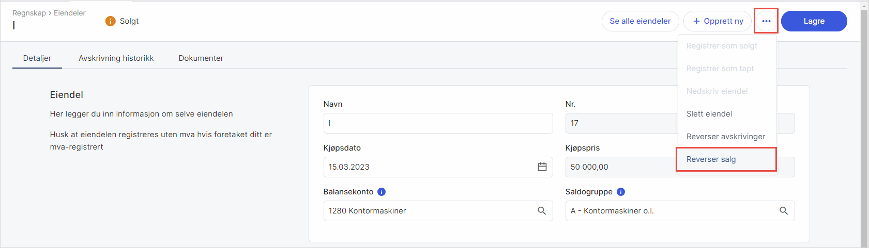
Task: Click the three-dots more options button
Action: click(x=766, y=21)
